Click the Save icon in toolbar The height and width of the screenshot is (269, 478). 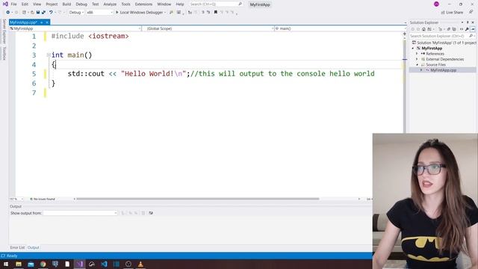pyautogui.click(x=38, y=12)
